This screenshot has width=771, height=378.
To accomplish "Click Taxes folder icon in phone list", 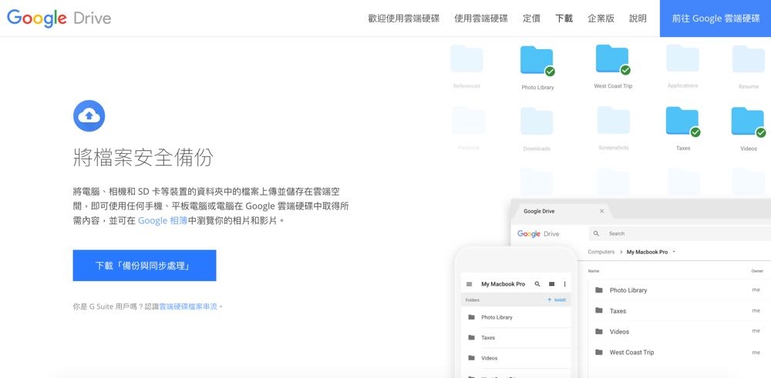I will pos(471,337).
